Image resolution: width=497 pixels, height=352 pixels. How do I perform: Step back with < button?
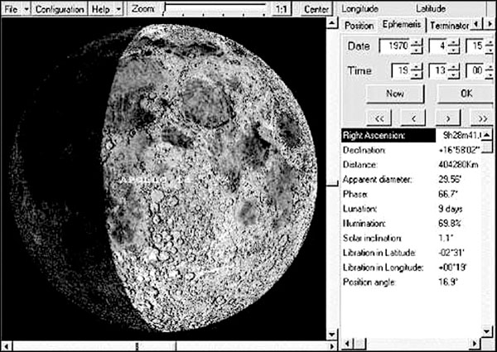point(413,118)
